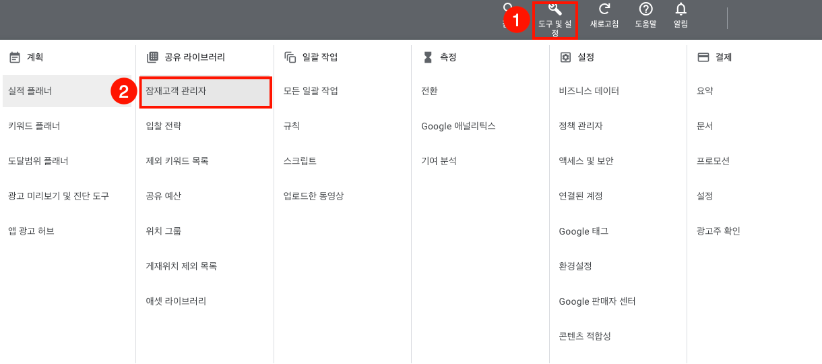Click the 일괄 작업 heading text
Screen dimensions: 822x364
pos(320,58)
